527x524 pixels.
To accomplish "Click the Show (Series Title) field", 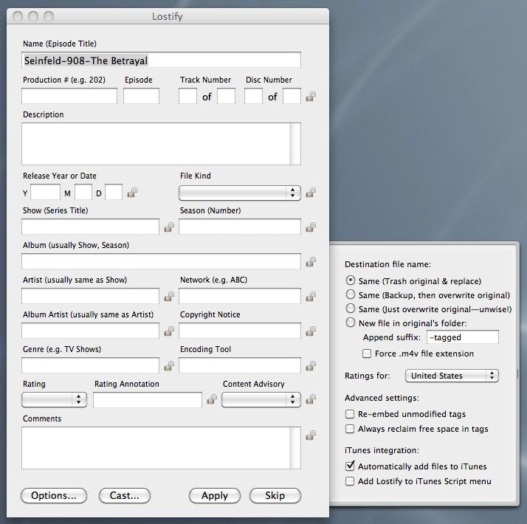I will pyautogui.click(x=90, y=227).
